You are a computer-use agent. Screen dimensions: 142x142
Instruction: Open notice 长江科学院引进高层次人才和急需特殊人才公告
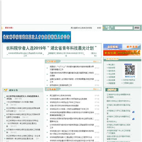pyautogui.click(x=22, y=97)
